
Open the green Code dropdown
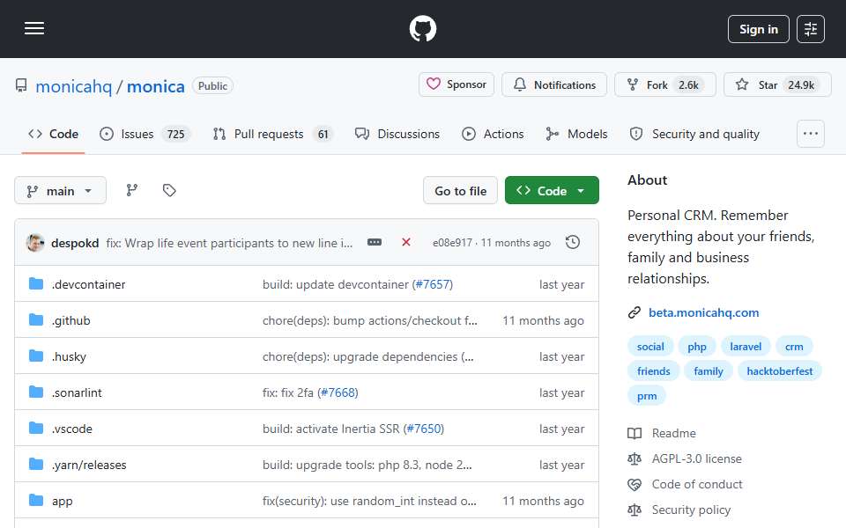pyautogui.click(x=552, y=191)
